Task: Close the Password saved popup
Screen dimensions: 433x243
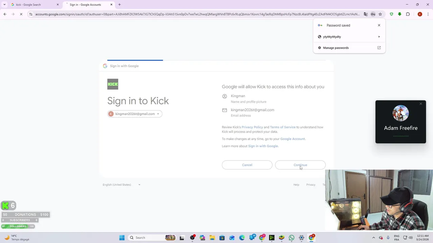Action: [379, 25]
